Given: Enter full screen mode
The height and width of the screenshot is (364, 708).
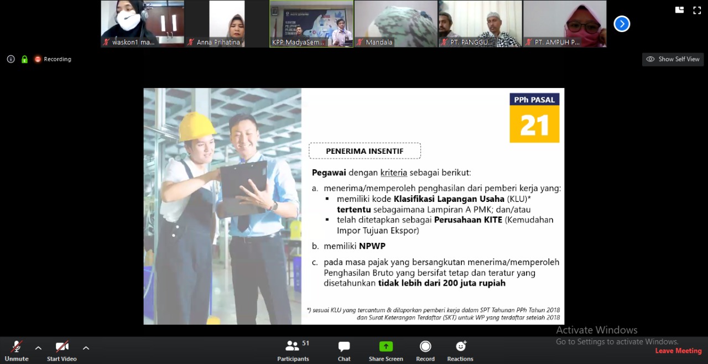Looking at the screenshot, I should tap(697, 10).
